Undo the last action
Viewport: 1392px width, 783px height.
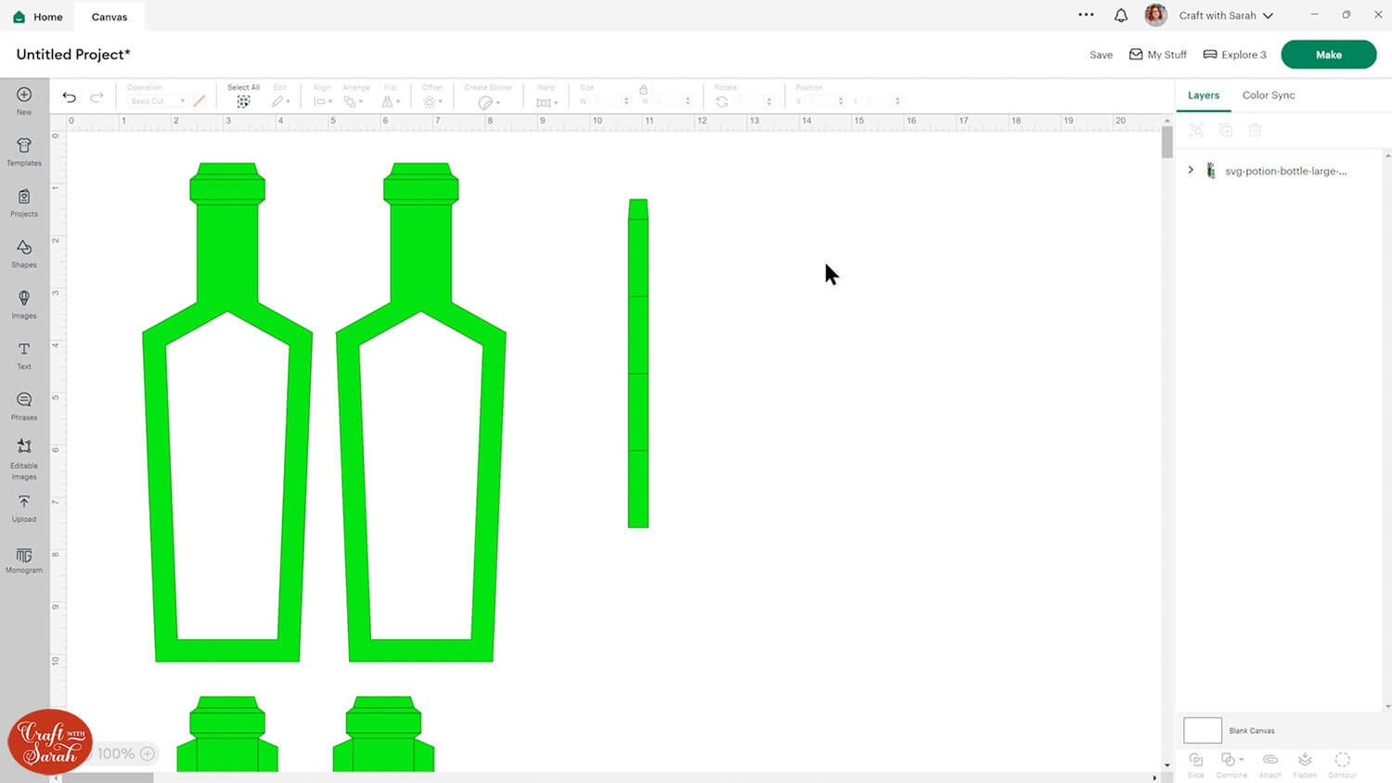pyautogui.click(x=70, y=97)
